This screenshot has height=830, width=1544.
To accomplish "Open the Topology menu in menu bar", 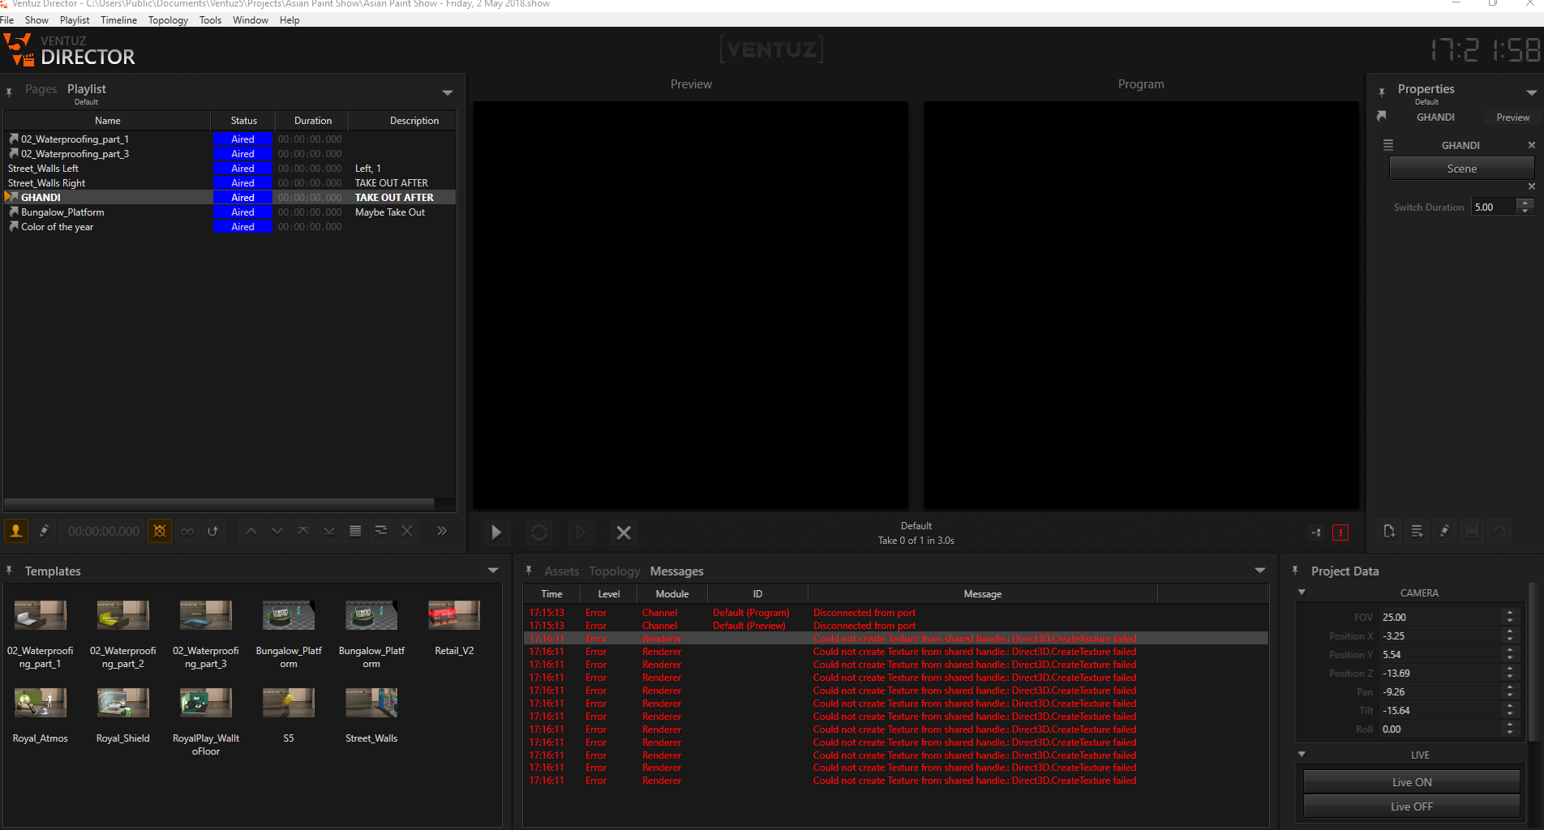I will 168,20.
